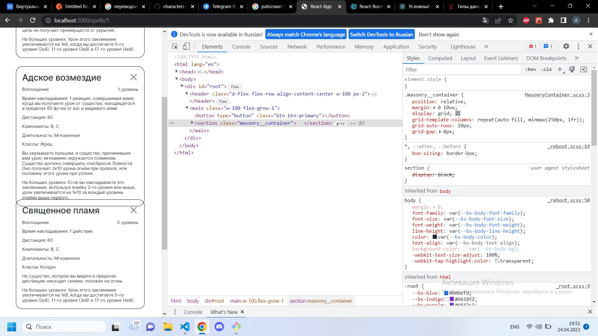Select the Inspect element tool
The height and width of the screenshot is (336, 598).
174,46
